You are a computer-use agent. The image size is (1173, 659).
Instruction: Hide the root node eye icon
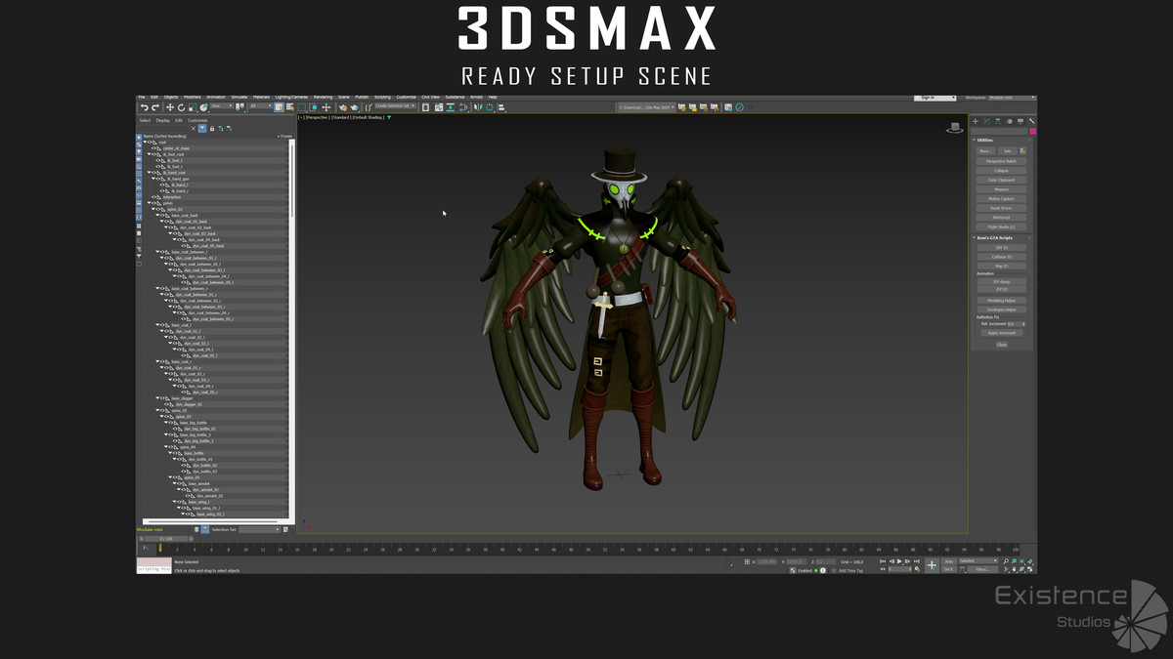150,142
